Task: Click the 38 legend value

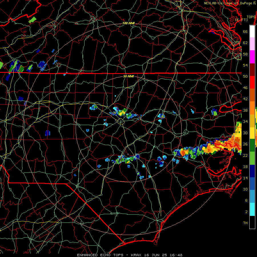Action: pos(245,110)
